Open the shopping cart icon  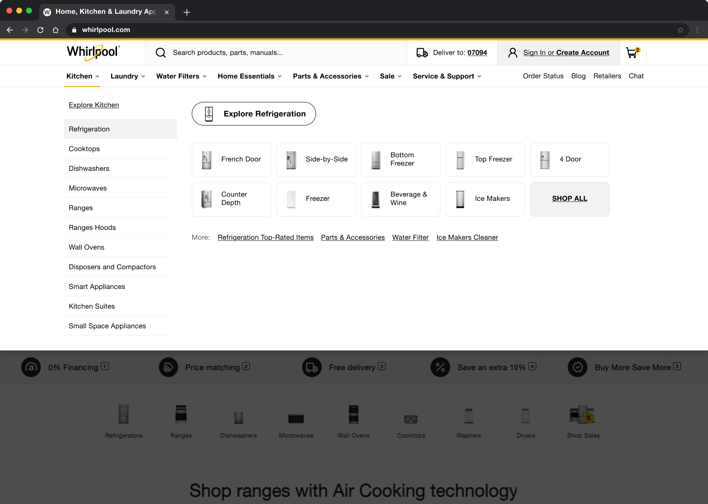coord(632,53)
